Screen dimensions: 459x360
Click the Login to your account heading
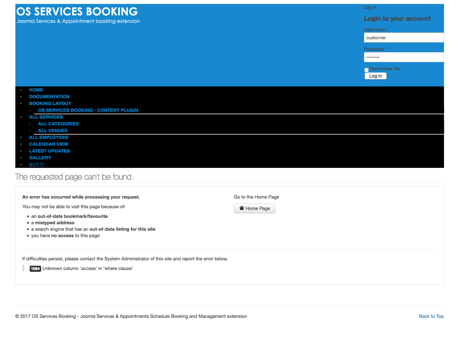click(397, 19)
